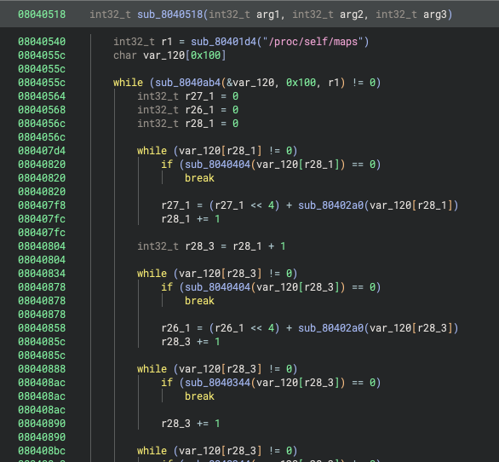Open sub_80402a0 on the r26_1 line
499x462 pixels.
331,328
